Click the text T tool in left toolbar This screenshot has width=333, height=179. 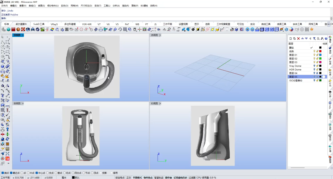click(2, 96)
